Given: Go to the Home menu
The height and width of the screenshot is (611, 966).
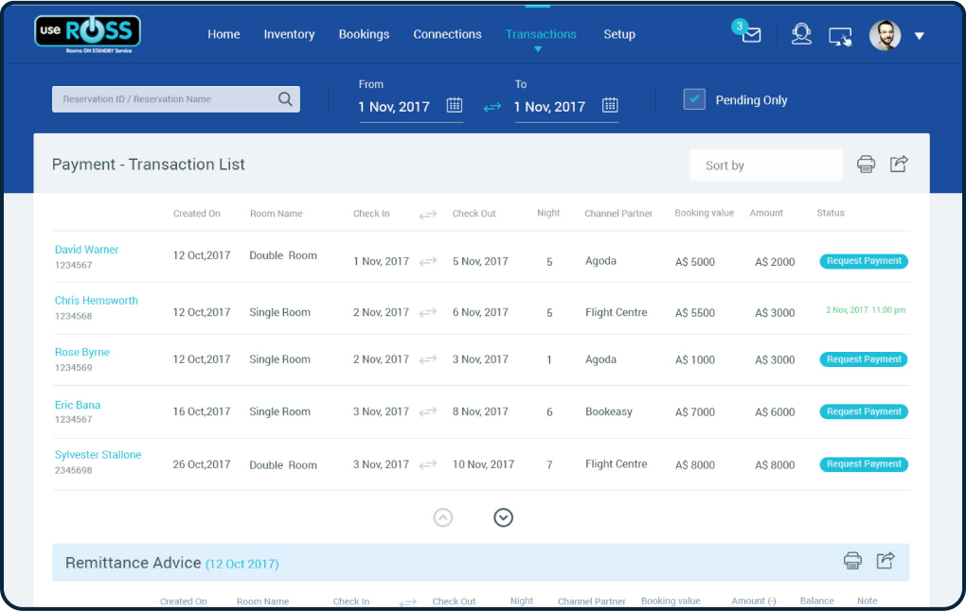Looking at the screenshot, I should [x=224, y=34].
